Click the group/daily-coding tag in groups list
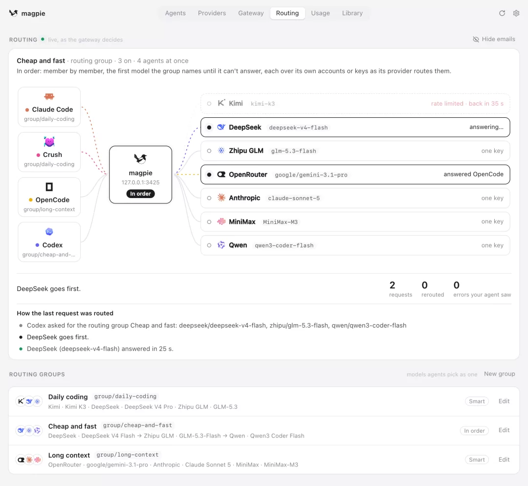Image resolution: width=528 pixels, height=486 pixels. pos(125,397)
